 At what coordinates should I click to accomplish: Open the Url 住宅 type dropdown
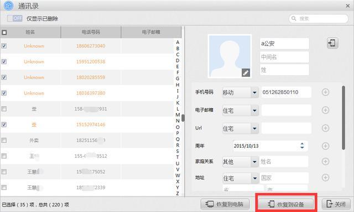click(x=240, y=128)
